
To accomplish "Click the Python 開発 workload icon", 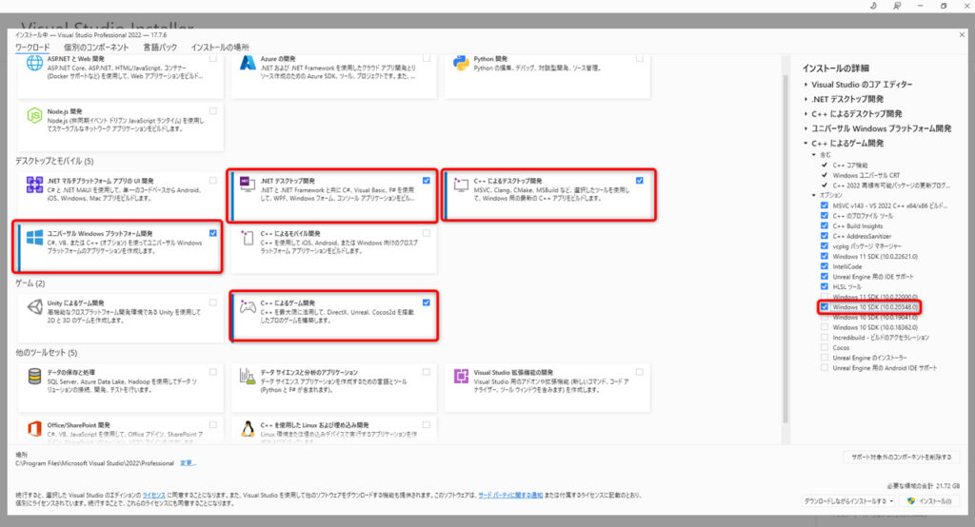I will pyautogui.click(x=461, y=63).
